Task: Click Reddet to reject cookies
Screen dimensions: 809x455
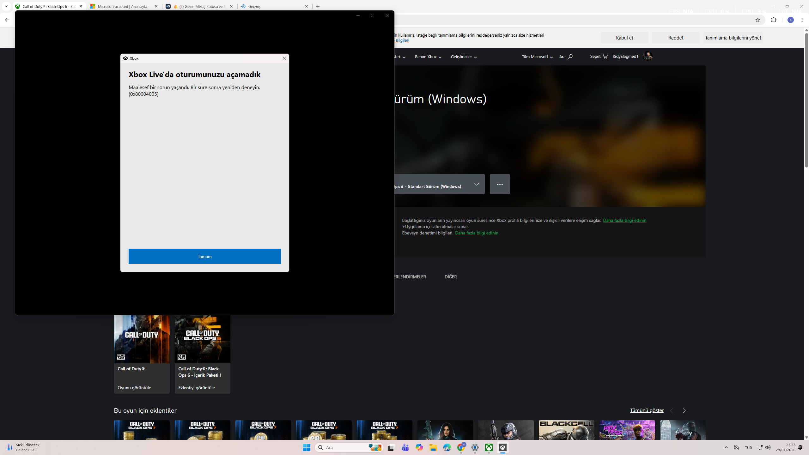Action: [676, 38]
